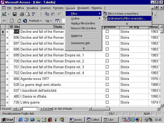Select Ordinamento/filtro avanzato
Image resolution: width=164 pixels, height=123 pixels.
coord(127,18)
